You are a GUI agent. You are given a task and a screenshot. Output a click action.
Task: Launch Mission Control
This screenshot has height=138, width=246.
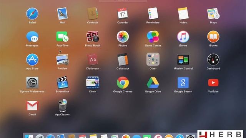coord(183,59)
